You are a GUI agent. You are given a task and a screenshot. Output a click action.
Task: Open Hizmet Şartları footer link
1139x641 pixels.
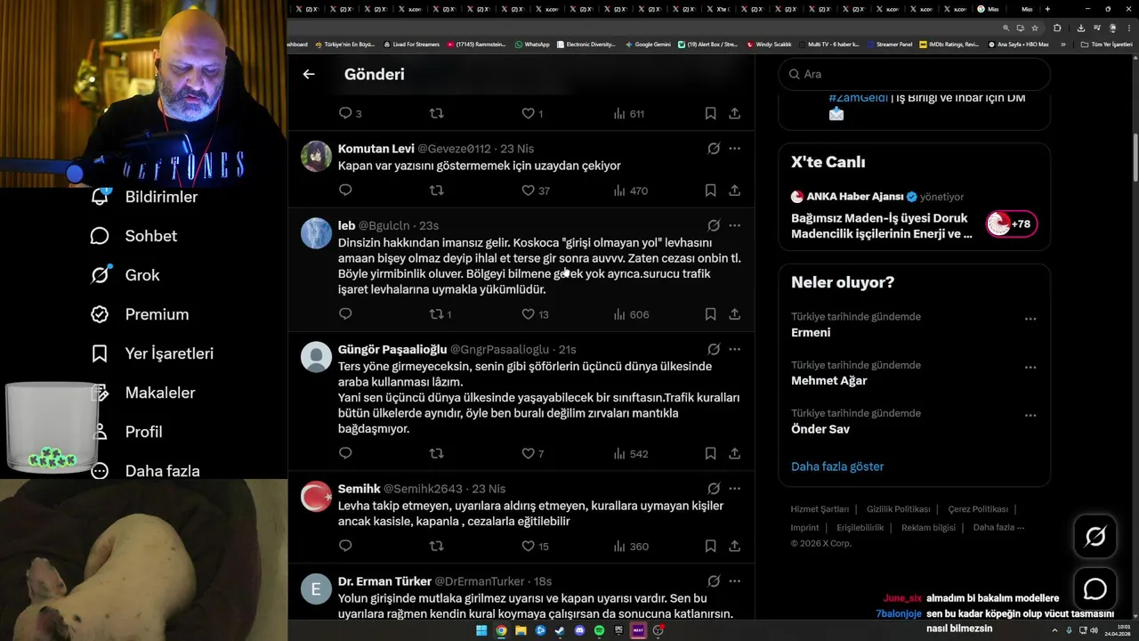[x=820, y=509]
